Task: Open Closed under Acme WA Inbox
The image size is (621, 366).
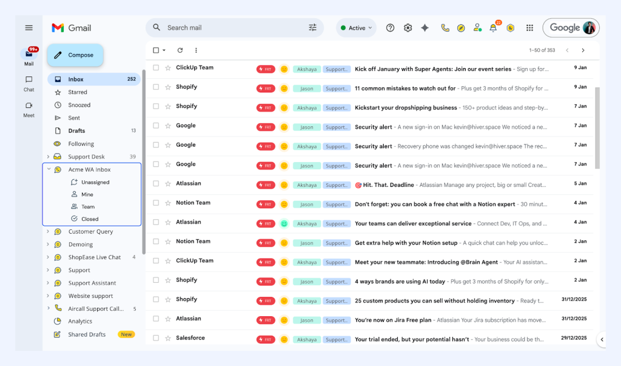Action: (90, 219)
